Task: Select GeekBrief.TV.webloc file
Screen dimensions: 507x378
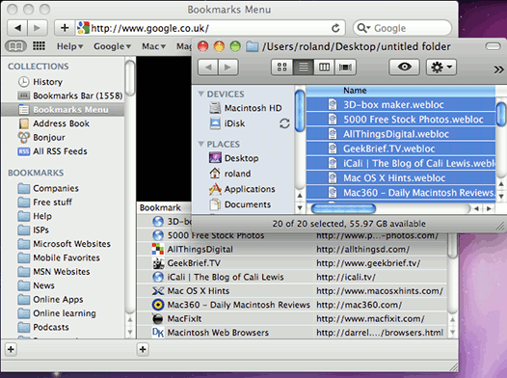Action: click(401, 148)
